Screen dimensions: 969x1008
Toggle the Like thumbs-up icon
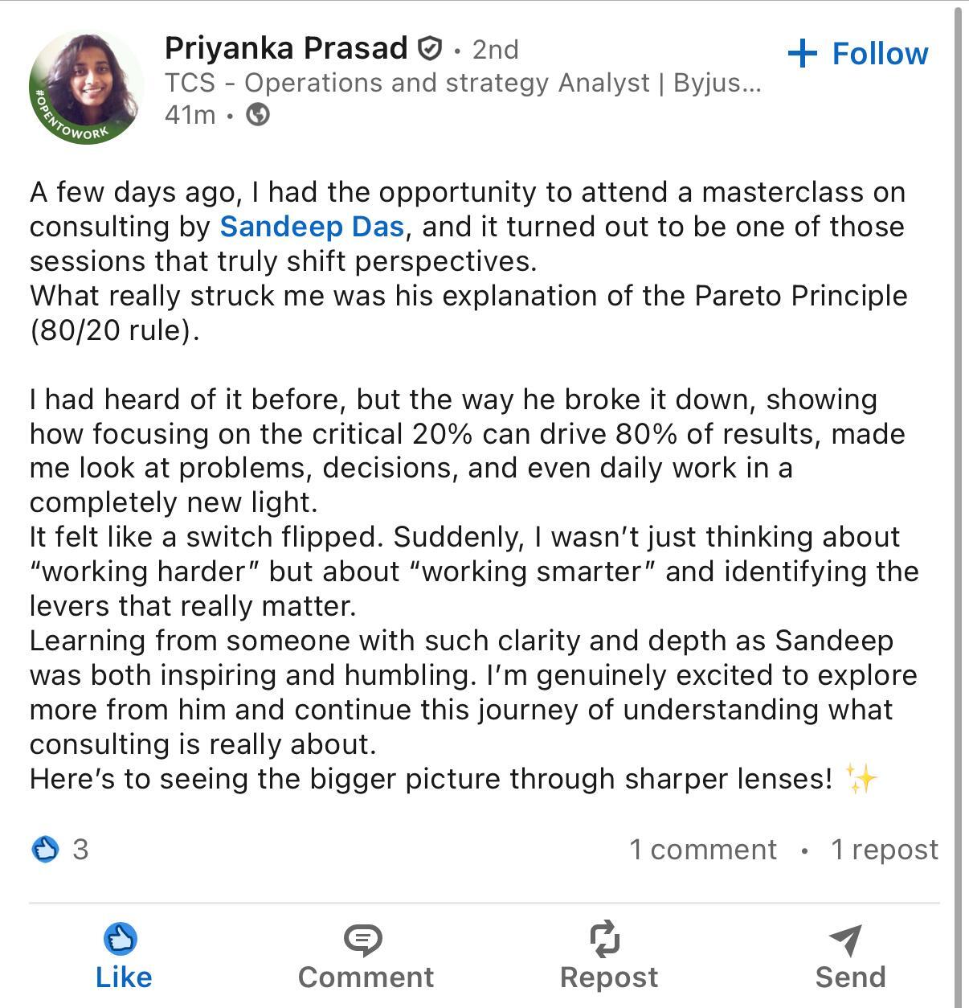click(x=121, y=939)
